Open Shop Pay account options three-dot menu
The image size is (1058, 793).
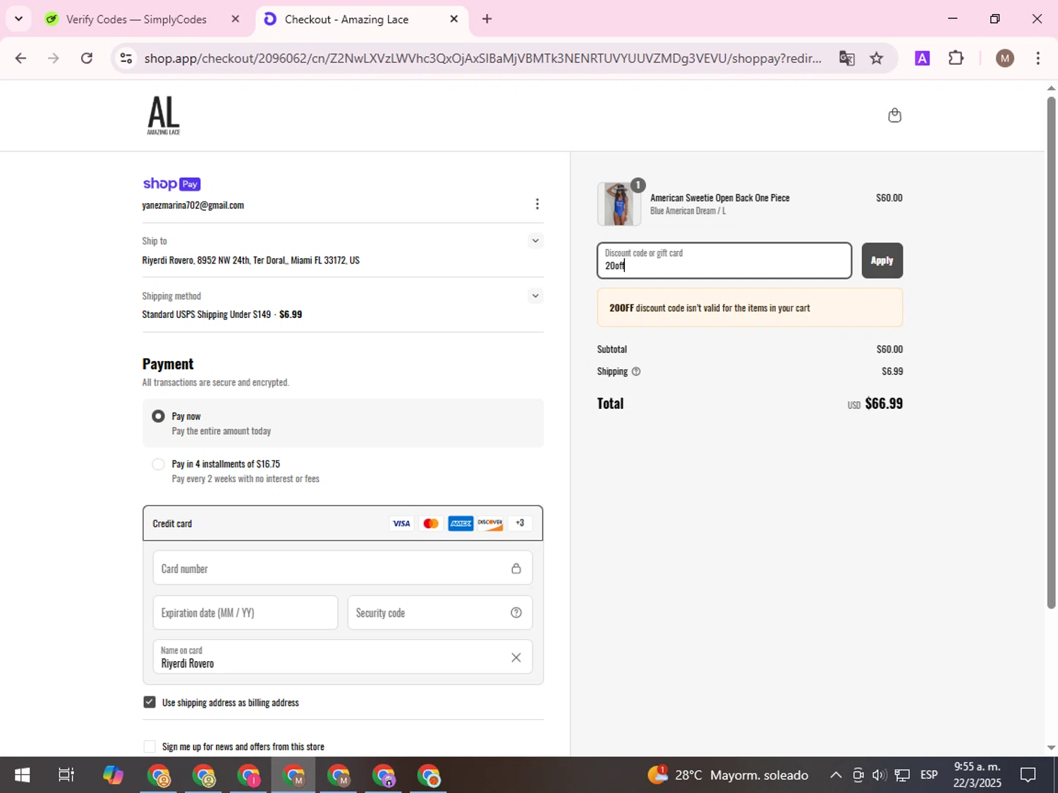point(537,204)
